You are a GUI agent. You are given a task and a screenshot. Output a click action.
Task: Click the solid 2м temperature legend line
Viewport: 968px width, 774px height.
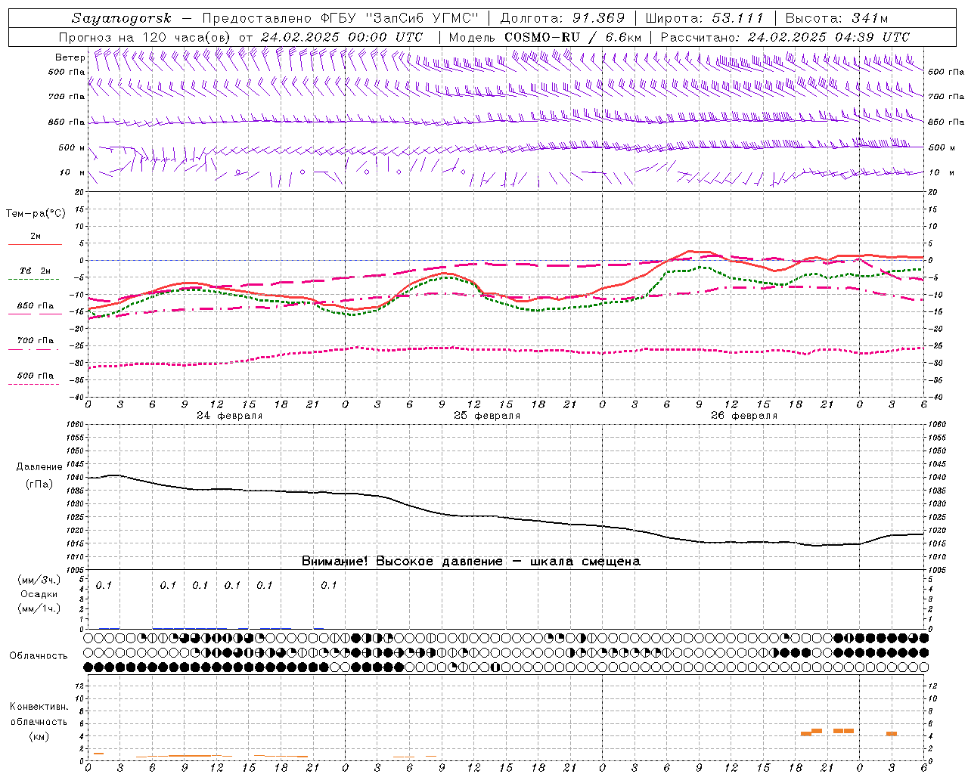click(35, 244)
